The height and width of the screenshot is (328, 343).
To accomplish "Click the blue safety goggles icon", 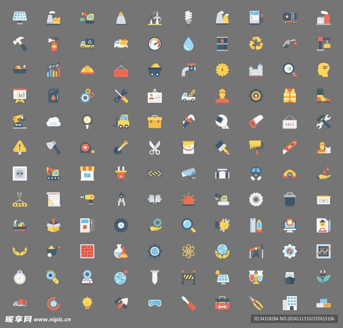I will click(155, 303).
